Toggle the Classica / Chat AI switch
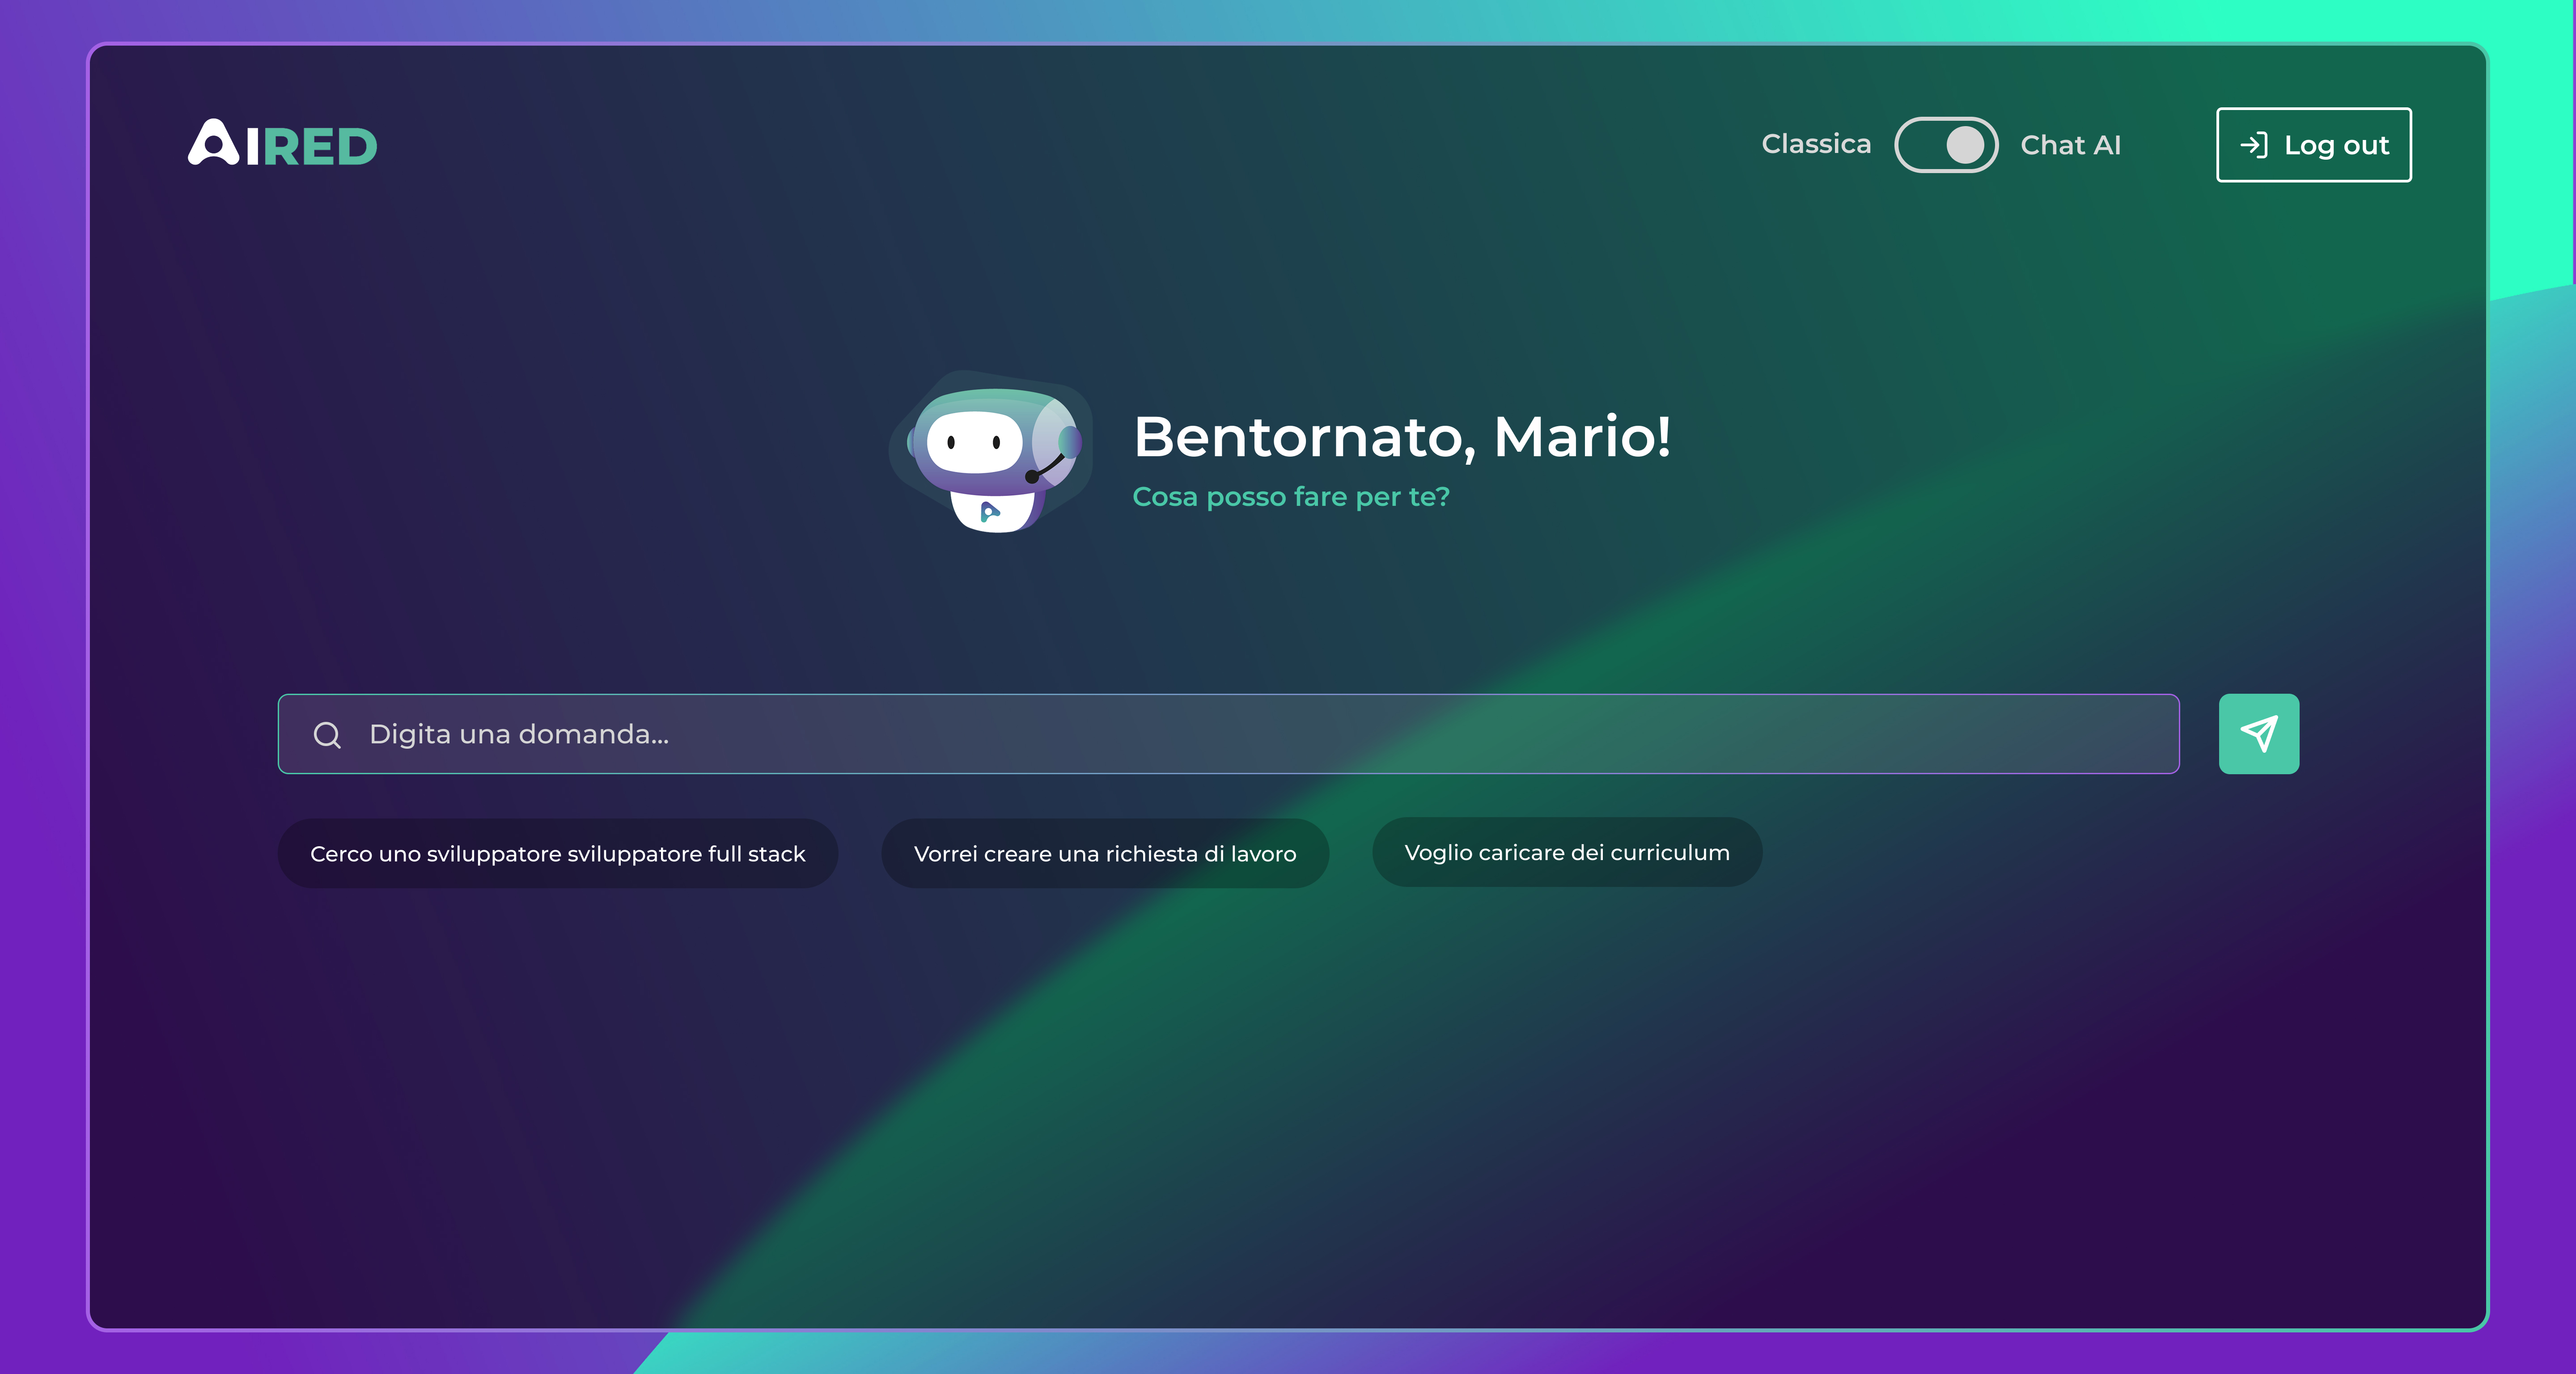 1945,145
